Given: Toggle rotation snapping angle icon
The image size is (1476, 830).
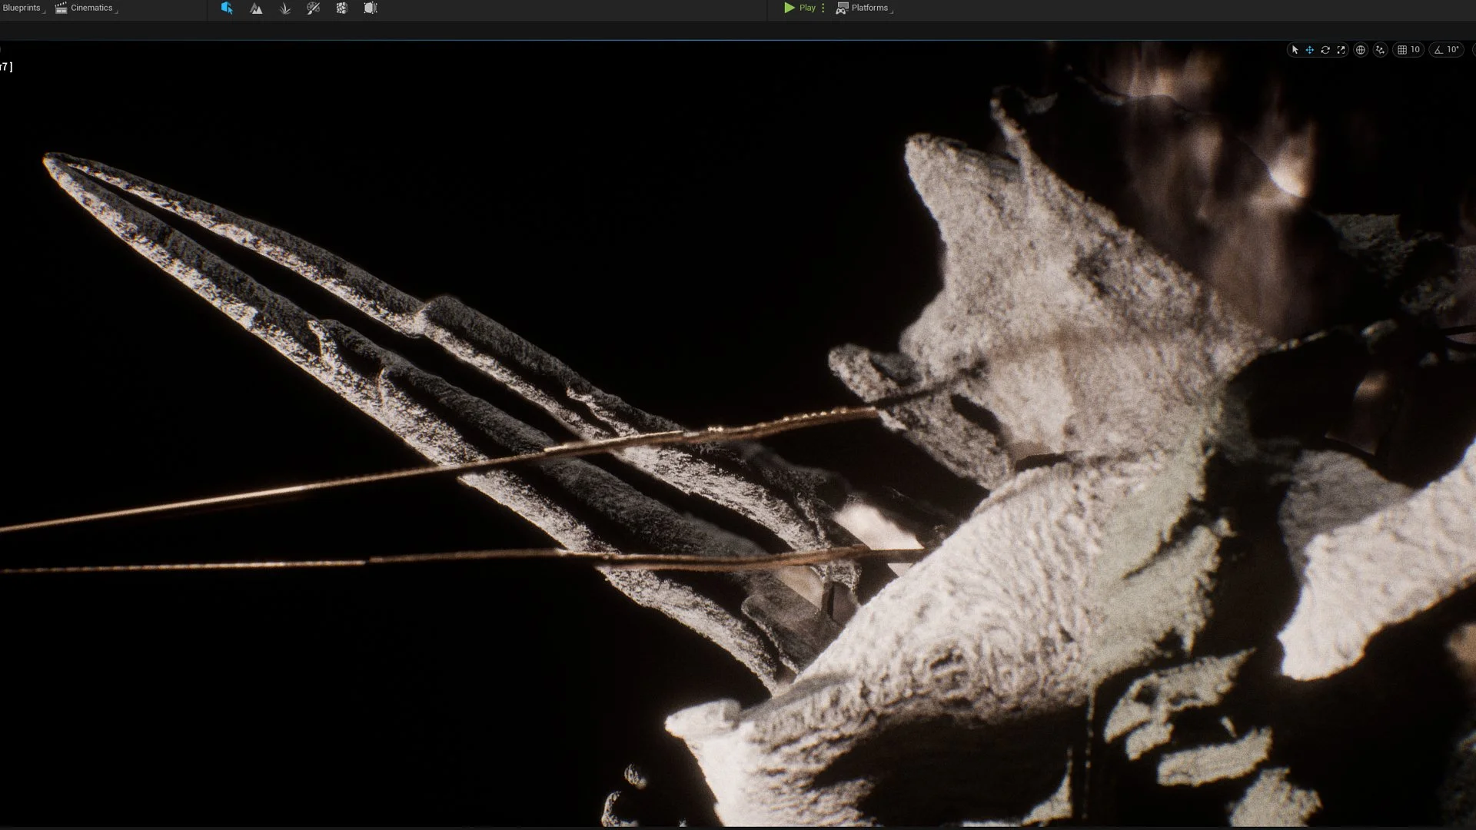Looking at the screenshot, I should [1438, 49].
